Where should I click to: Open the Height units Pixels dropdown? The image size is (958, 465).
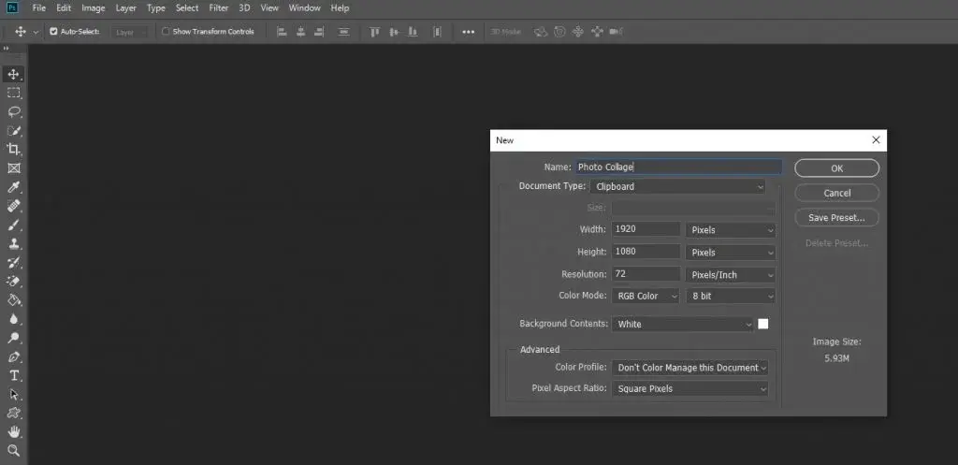[x=732, y=253]
